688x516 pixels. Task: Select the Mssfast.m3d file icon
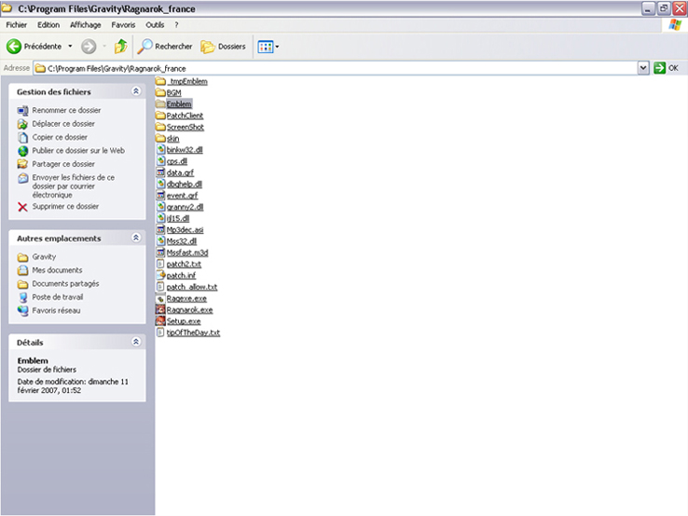(160, 252)
